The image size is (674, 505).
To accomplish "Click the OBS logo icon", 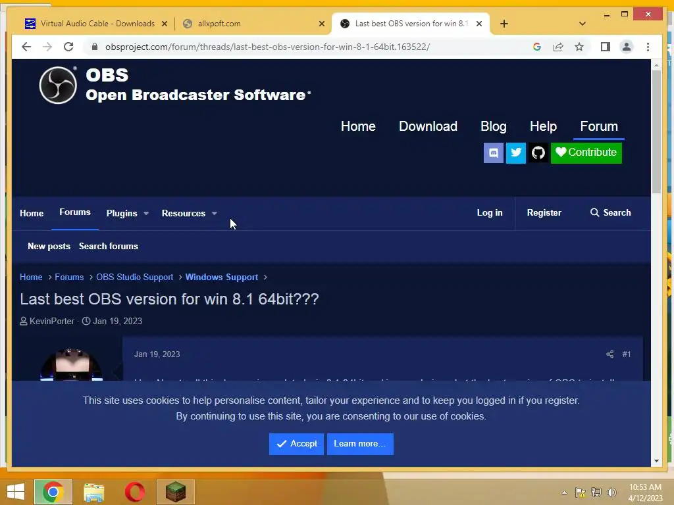I will [58, 85].
